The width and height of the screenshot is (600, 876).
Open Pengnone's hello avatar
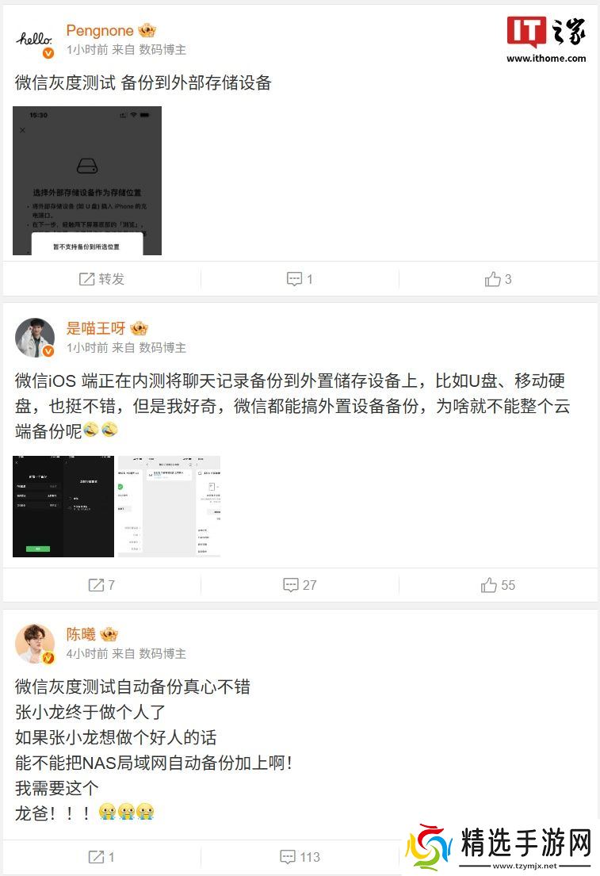pyautogui.click(x=35, y=40)
